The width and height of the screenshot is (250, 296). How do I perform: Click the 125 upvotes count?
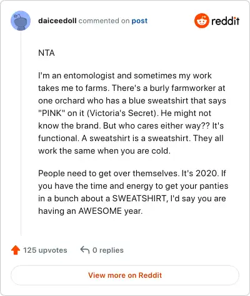tap(45, 250)
